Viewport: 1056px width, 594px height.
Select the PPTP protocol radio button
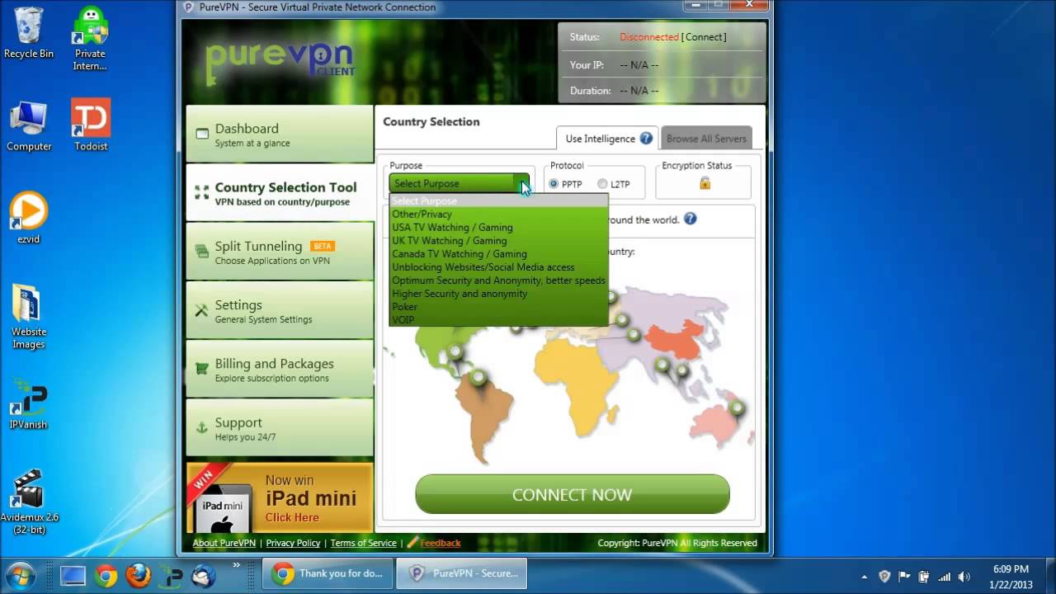[x=554, y=184]
